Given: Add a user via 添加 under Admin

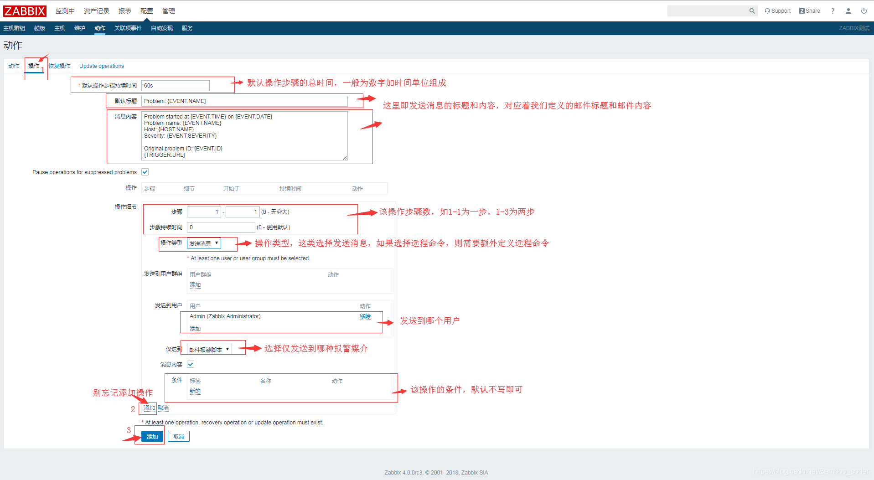Looking at the screenshot, I should click(x=195, y=329).
